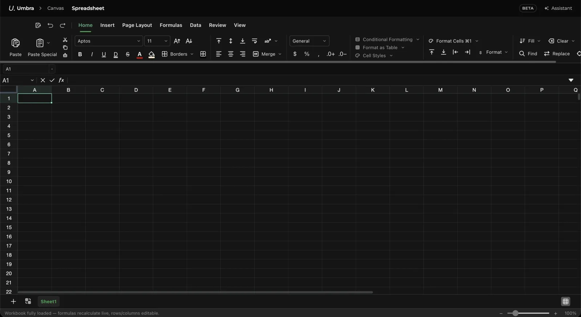Viewport: 581px width, 317px height.
Task: Apply the fill color bucket icon
Action: [x=152, y=54]
